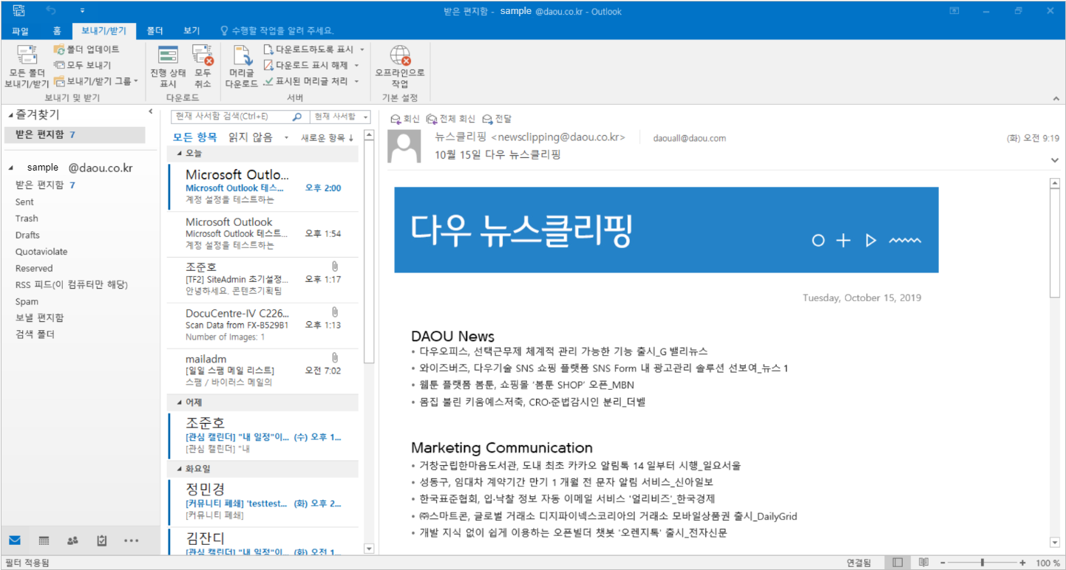Switch to the 폴더 ribbon tab
The image size is (1066, 570).
[x=155, y=31]
